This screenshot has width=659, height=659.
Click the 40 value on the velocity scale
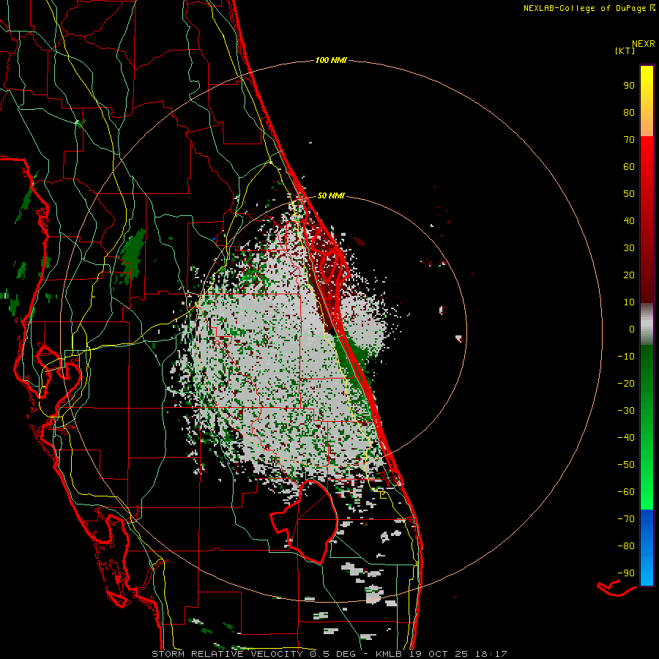pos(629,221)
